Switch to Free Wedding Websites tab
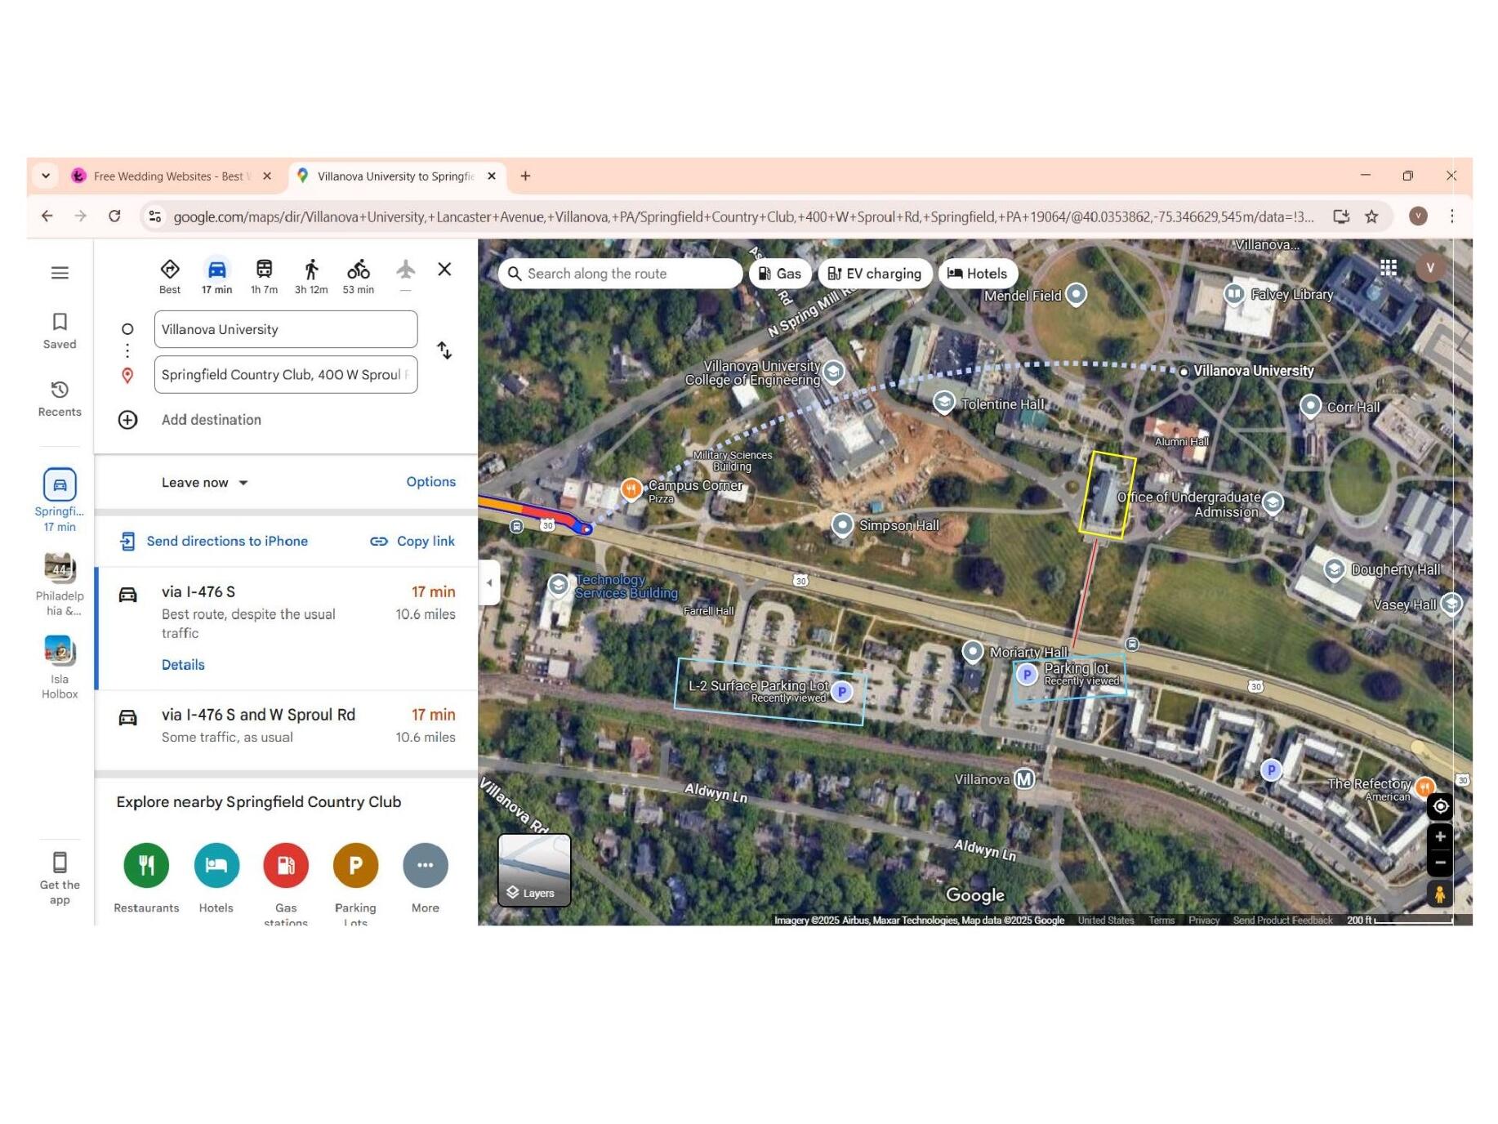This screenshot has width=1498, height=1124. (172, 176)
